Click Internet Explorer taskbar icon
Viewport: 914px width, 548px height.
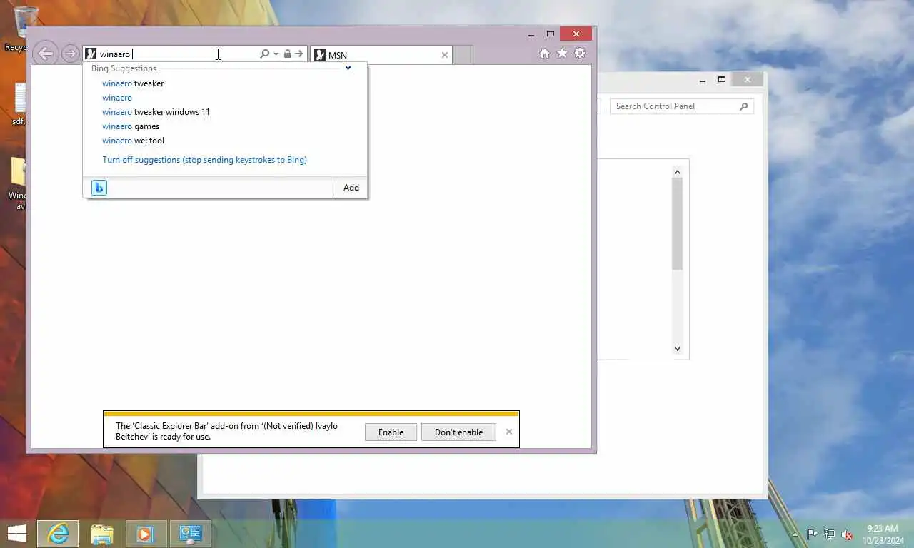[x=58, y=534]
